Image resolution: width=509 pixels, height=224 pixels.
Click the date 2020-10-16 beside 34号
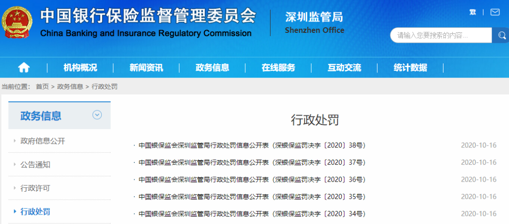pyautogui.click(x=479, y=214)
